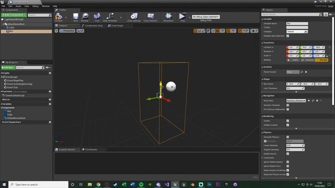335x188 pixels.
Task: Toggle Enable Gravity checkbox
Action: (x=287, y=154)
